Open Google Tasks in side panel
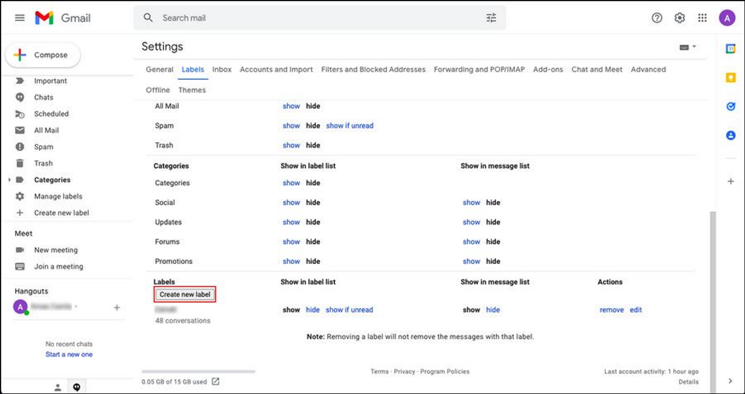The height and width of the screenshot is (394, 745). click(730, 107)
